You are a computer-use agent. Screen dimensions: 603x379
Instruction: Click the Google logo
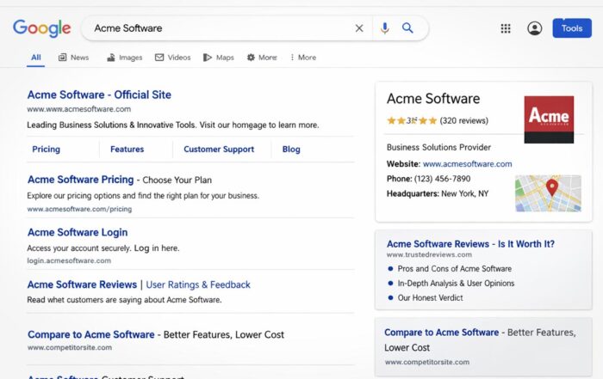click(41, 28)
